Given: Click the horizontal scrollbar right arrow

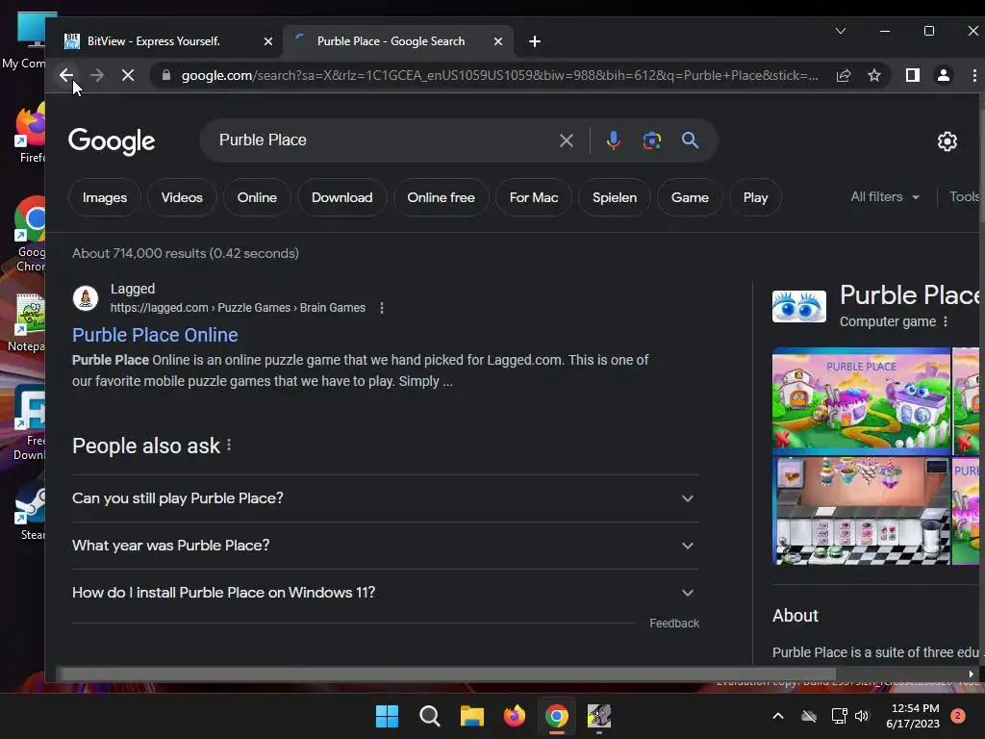Looking at the screenshot, I should click(972, 674).
